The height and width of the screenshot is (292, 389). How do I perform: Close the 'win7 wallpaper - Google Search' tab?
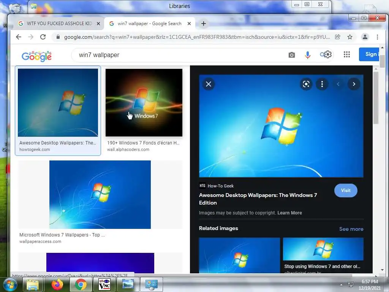(189, 24)
